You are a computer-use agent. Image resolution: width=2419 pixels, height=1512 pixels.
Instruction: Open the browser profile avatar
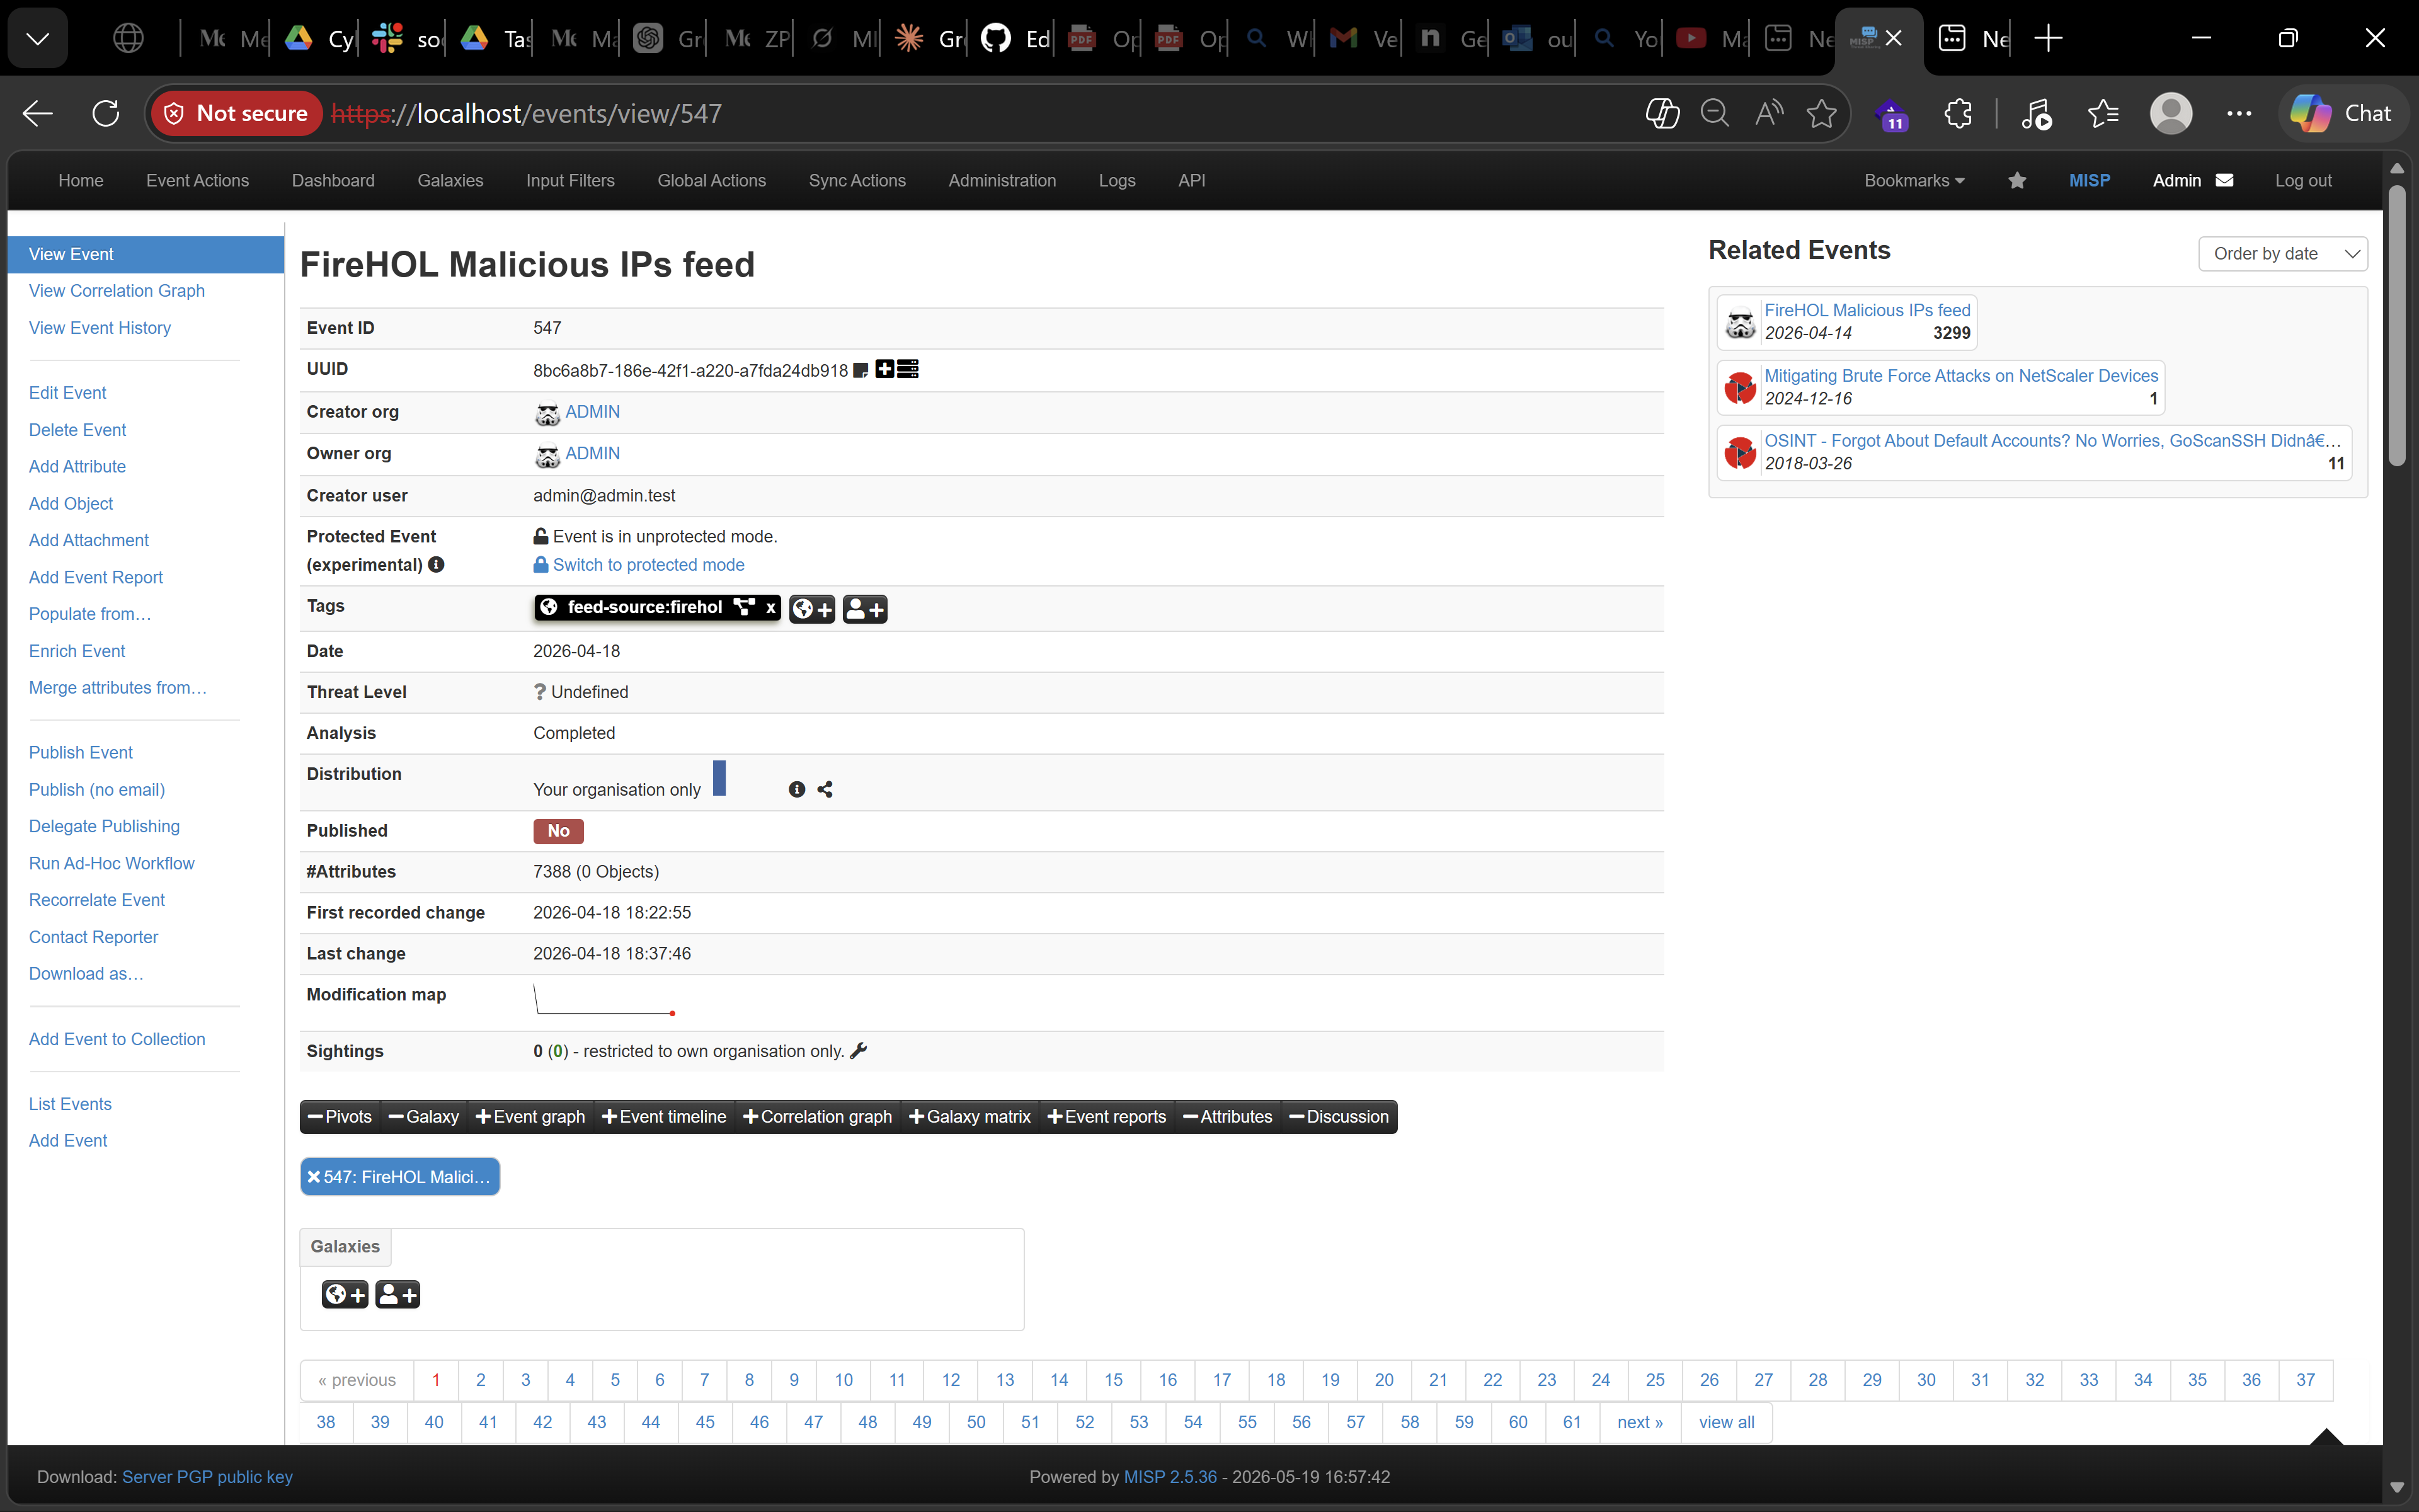(2171, 114)
